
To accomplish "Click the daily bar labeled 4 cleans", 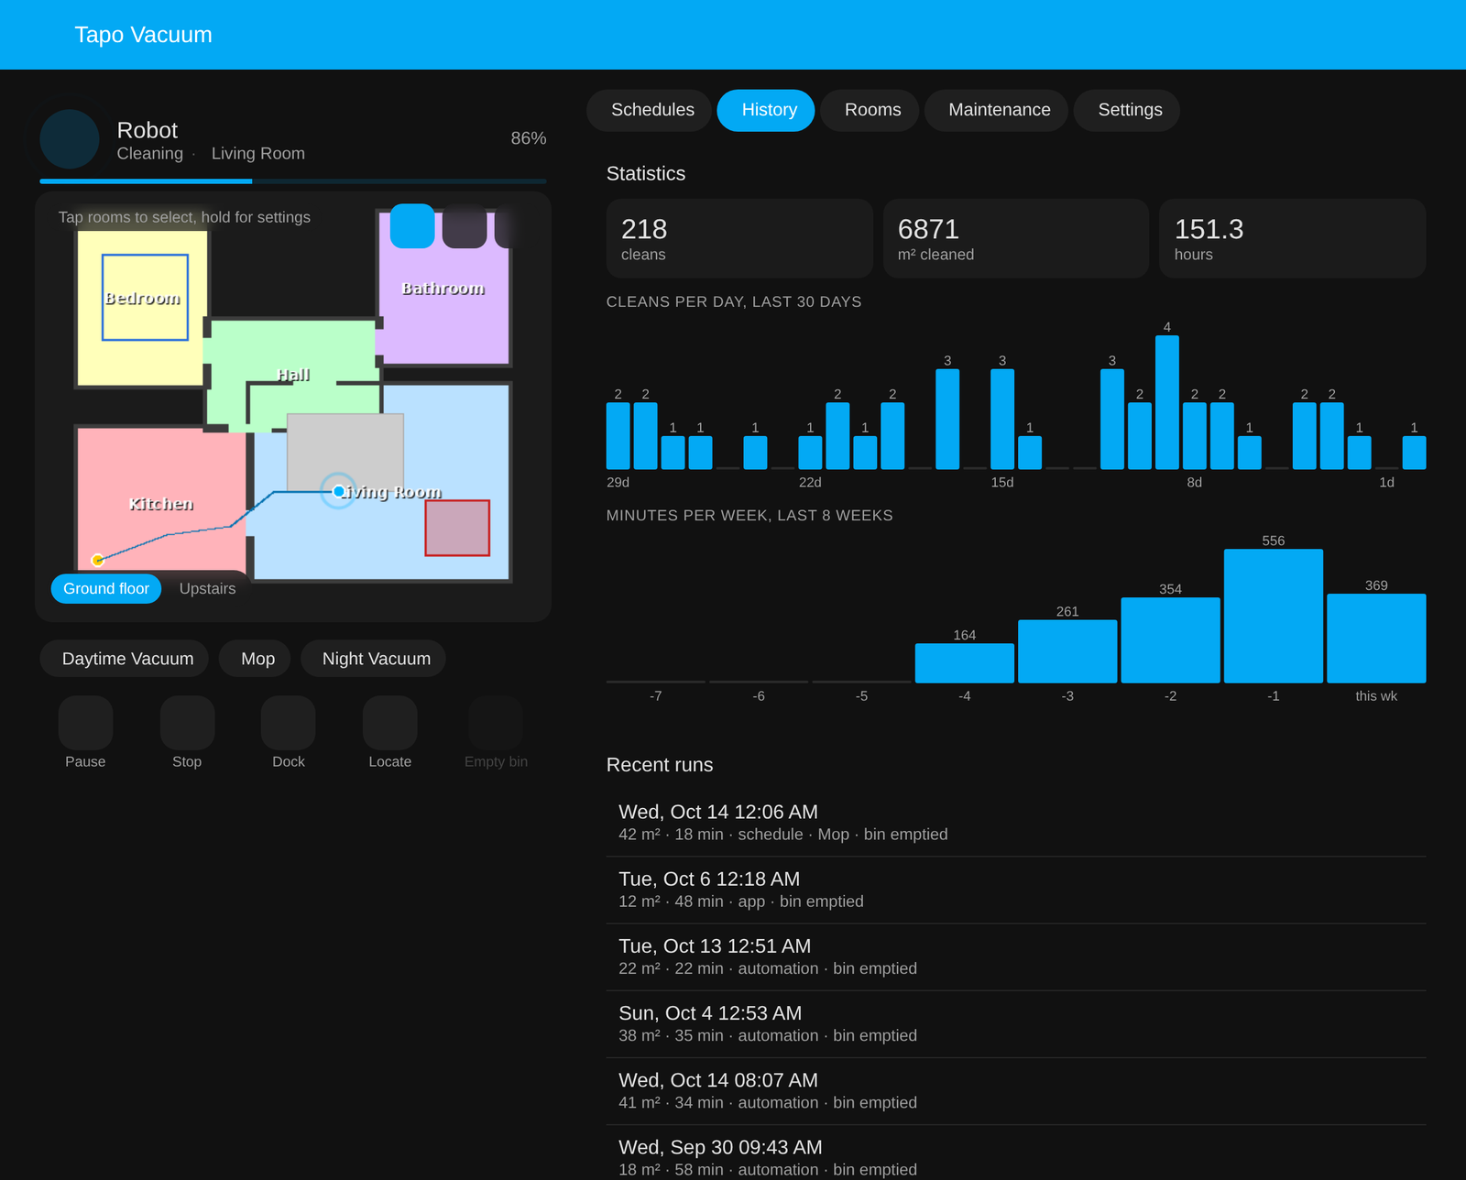I will tap(1167, 402).
